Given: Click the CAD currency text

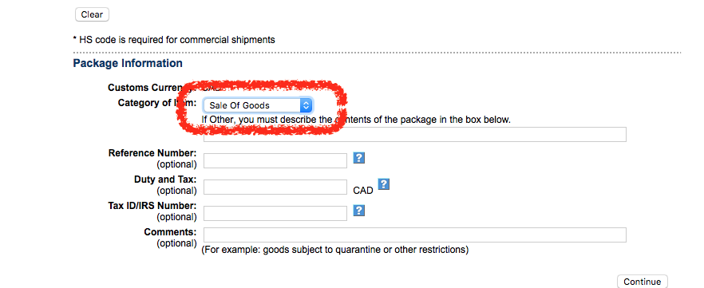Looking at the screenshot, I should [363, 191].
